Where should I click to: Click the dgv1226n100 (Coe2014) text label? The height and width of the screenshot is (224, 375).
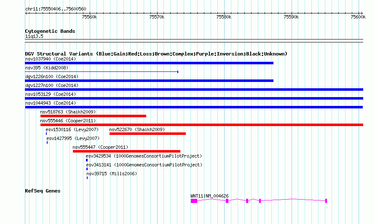52,76
